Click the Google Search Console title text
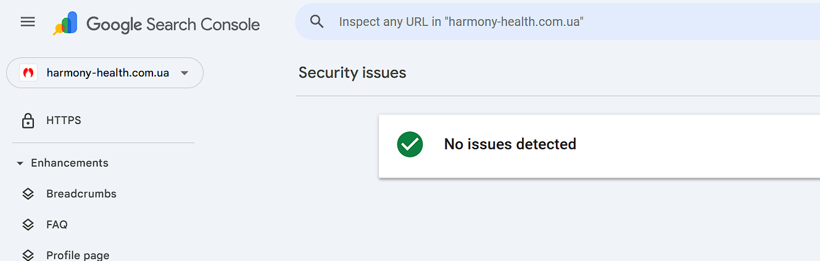820x261 pixels. point(173,24)
